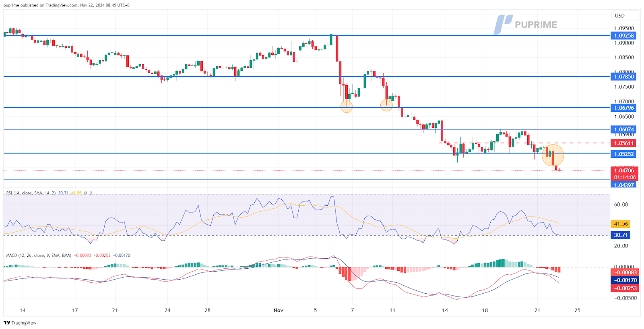644x329 pixels.
Task: Click the MACD value label -0.00083
Action: pyautogui.click(x=625, y=272)
